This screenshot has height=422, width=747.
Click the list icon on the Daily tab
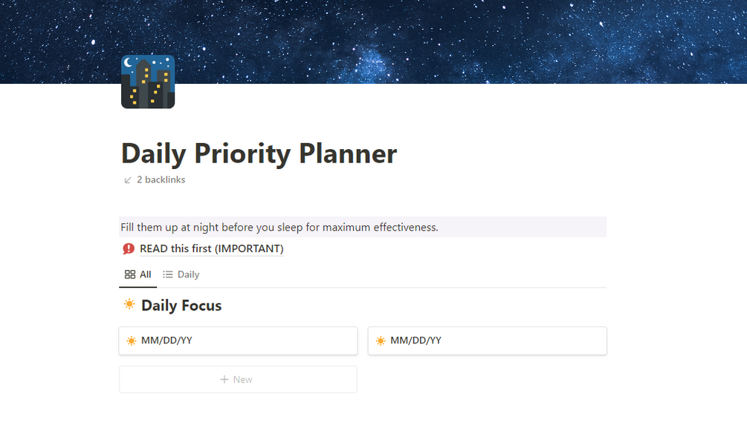click(168, 274)
